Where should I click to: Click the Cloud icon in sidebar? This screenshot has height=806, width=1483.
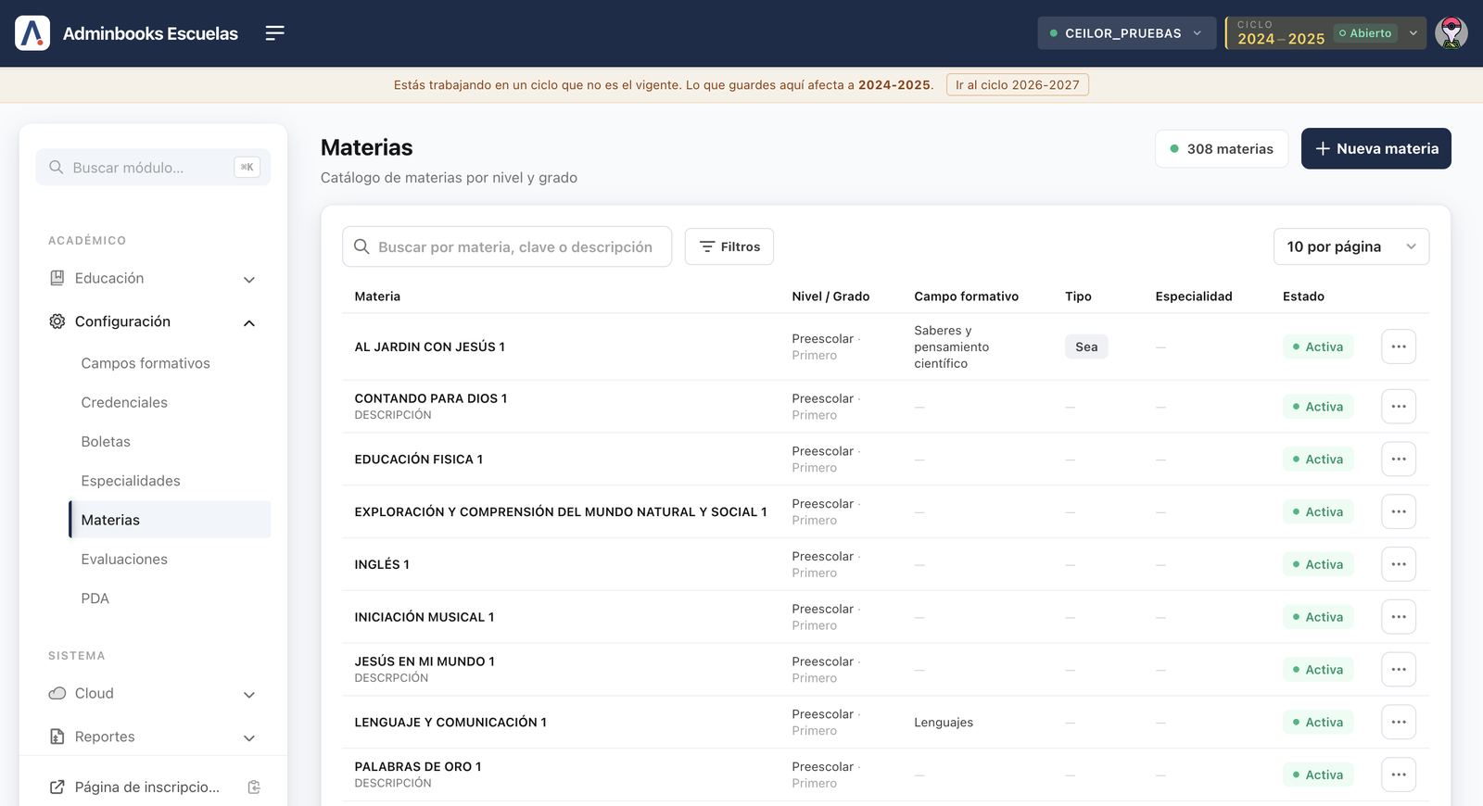(57, 693)
